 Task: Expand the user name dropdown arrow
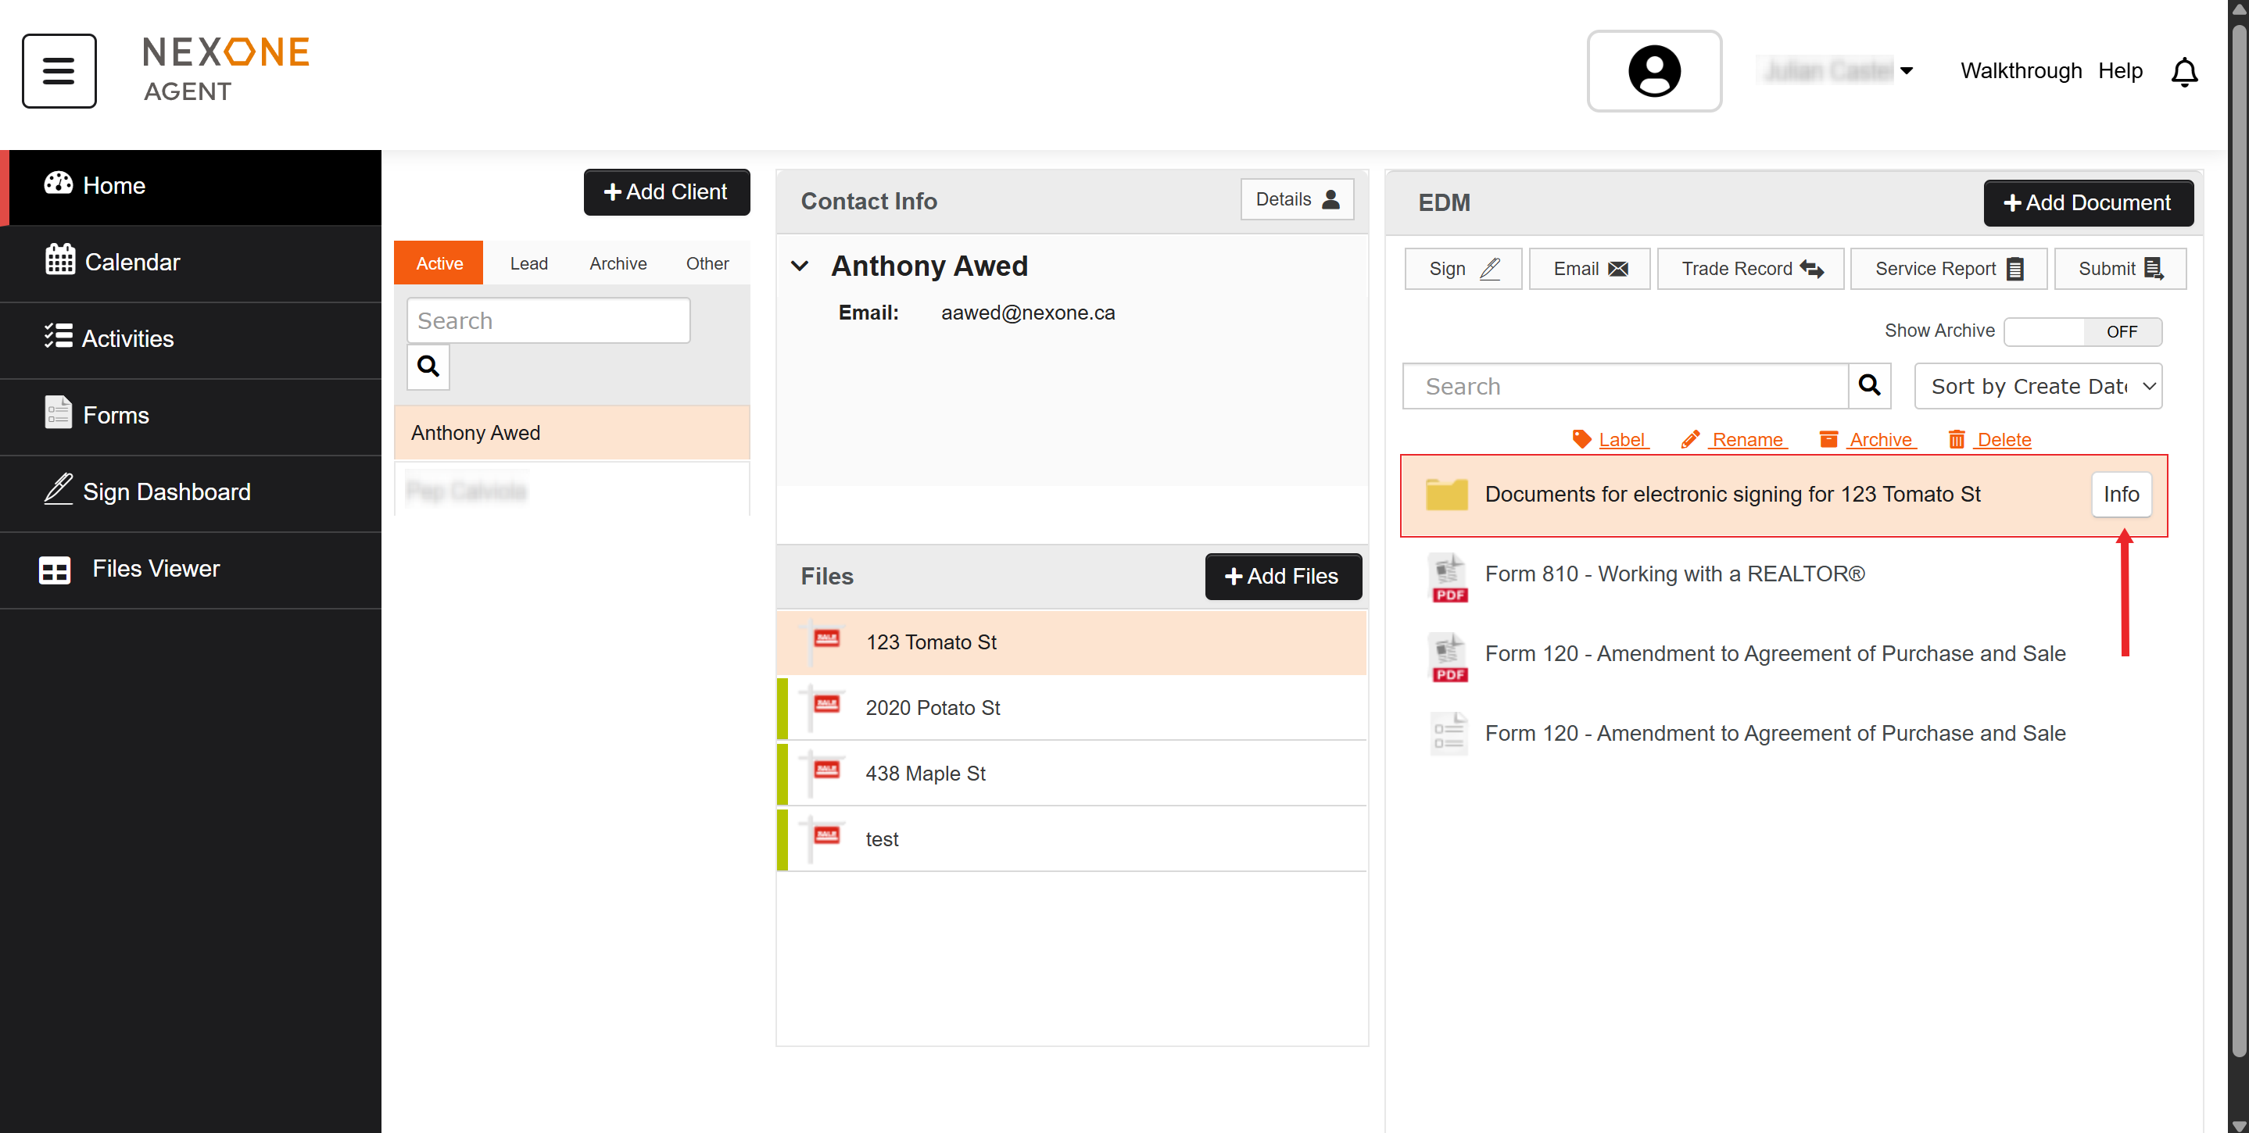(x=1907, y=70)
